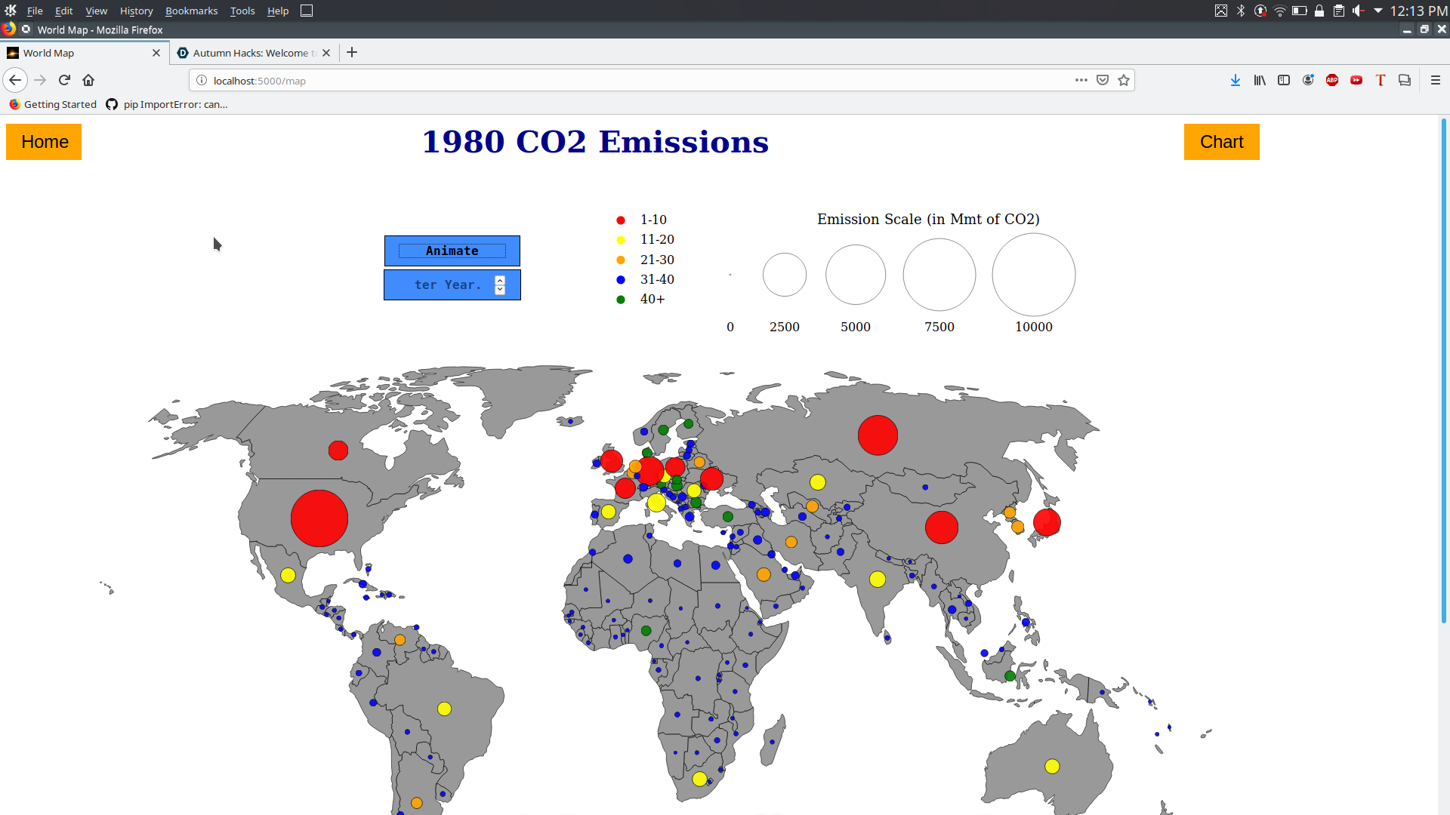This screenshot has width=1450, height=815.
Task: Click the Downloads arrow icon
Action: click(x=1236, y=80)
